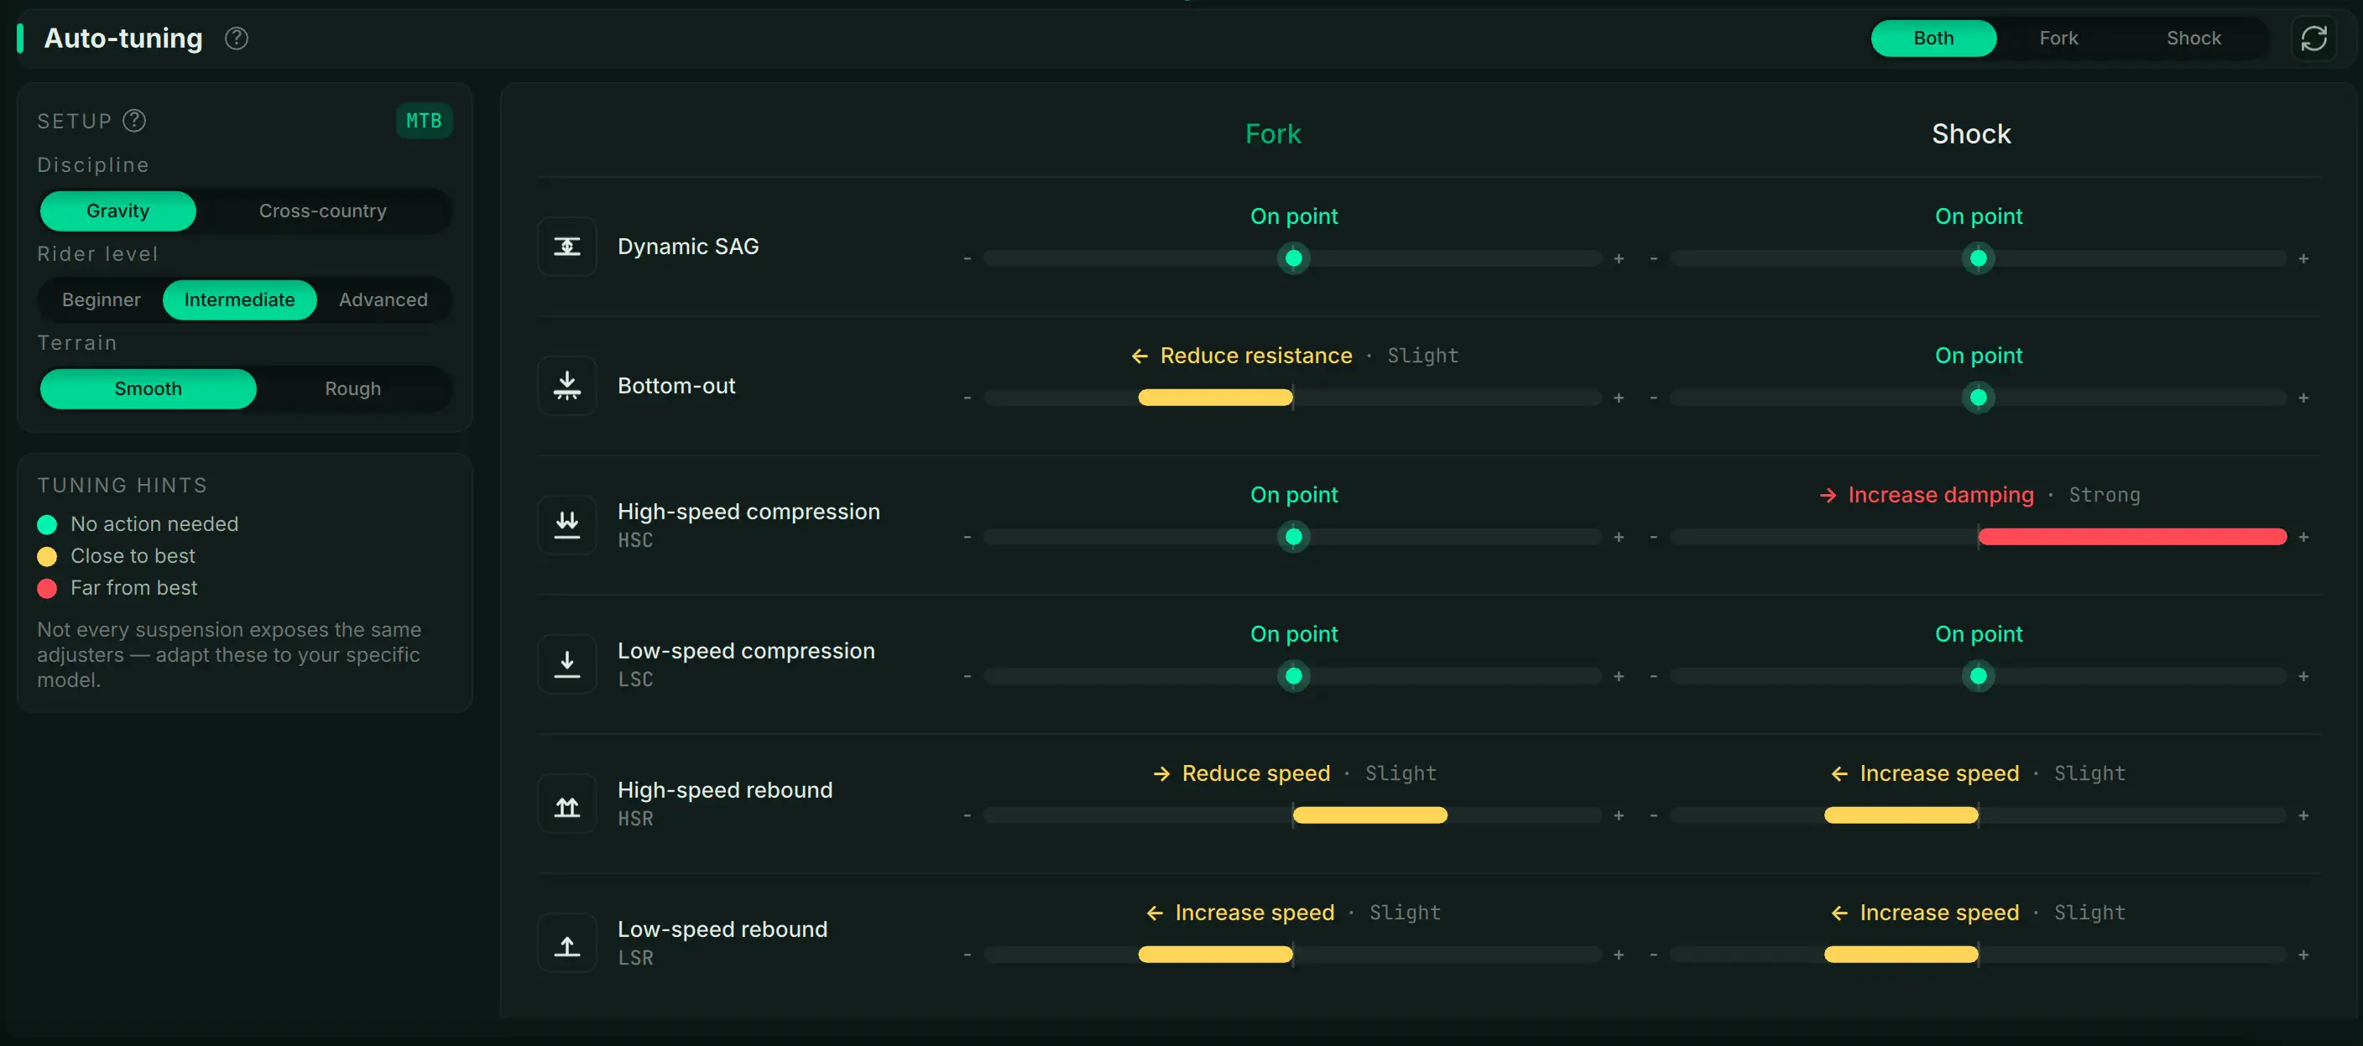2363x1046 pixels.
Task: Open the Auto-tuning help question mark
Action: (x=237, y=39)
